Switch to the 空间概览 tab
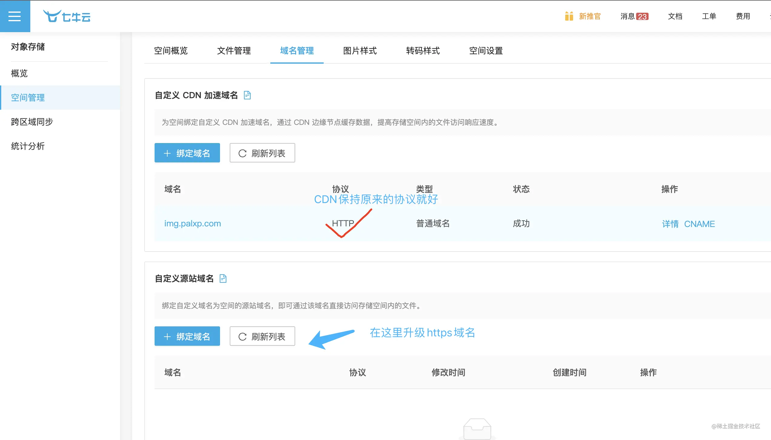Image resolution: width=771 pixels, height=440 pixels. [171, 51]
